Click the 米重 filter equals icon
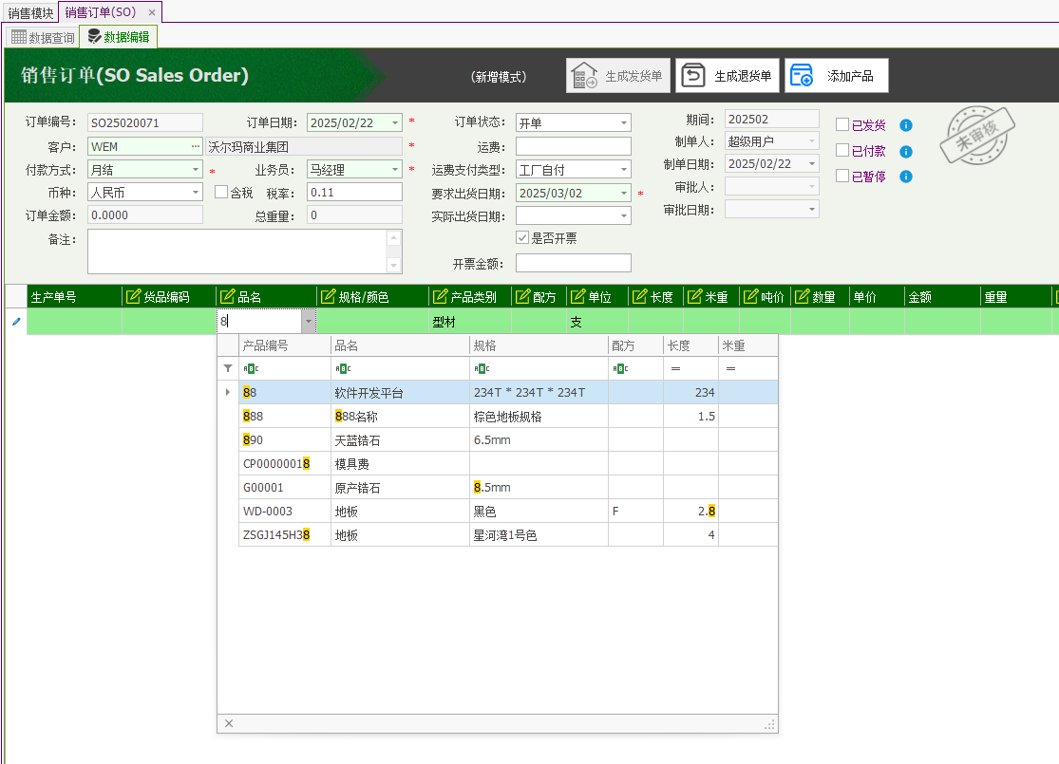This screenshot has height=764, width=1059. point(730,369)
